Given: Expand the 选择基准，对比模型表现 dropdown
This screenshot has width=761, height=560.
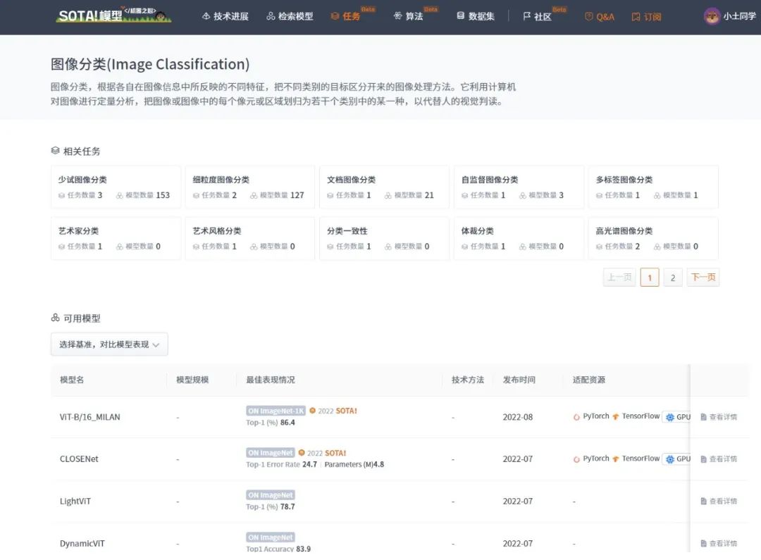Looking at the screenshot, I should 109,344.
